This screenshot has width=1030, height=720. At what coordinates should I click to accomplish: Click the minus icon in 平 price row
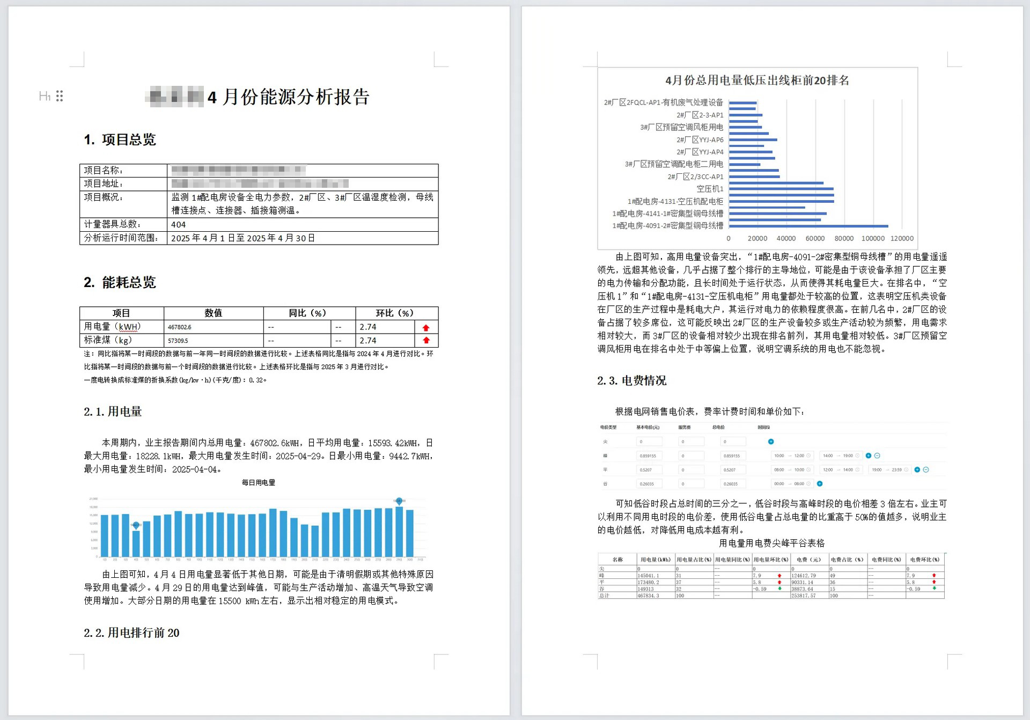coord(926,469)
